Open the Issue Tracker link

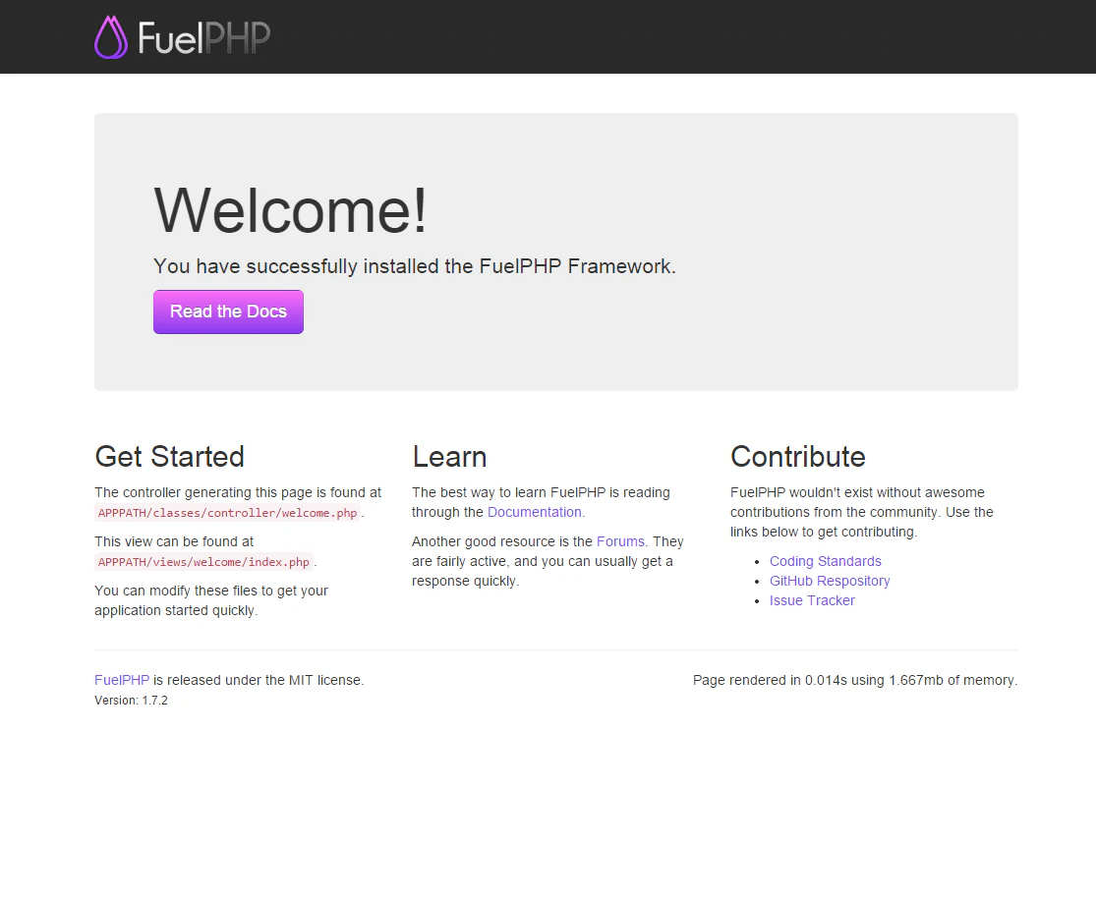tap(812, 600)
